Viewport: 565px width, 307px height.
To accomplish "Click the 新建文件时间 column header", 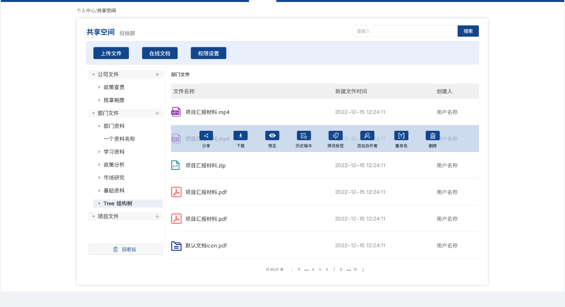I will pos(351,91).
